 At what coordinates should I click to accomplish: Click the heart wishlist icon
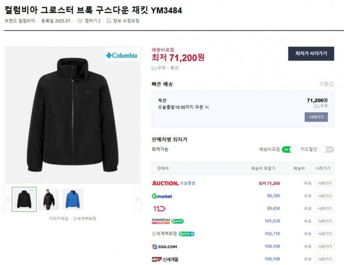click(80, 21)
